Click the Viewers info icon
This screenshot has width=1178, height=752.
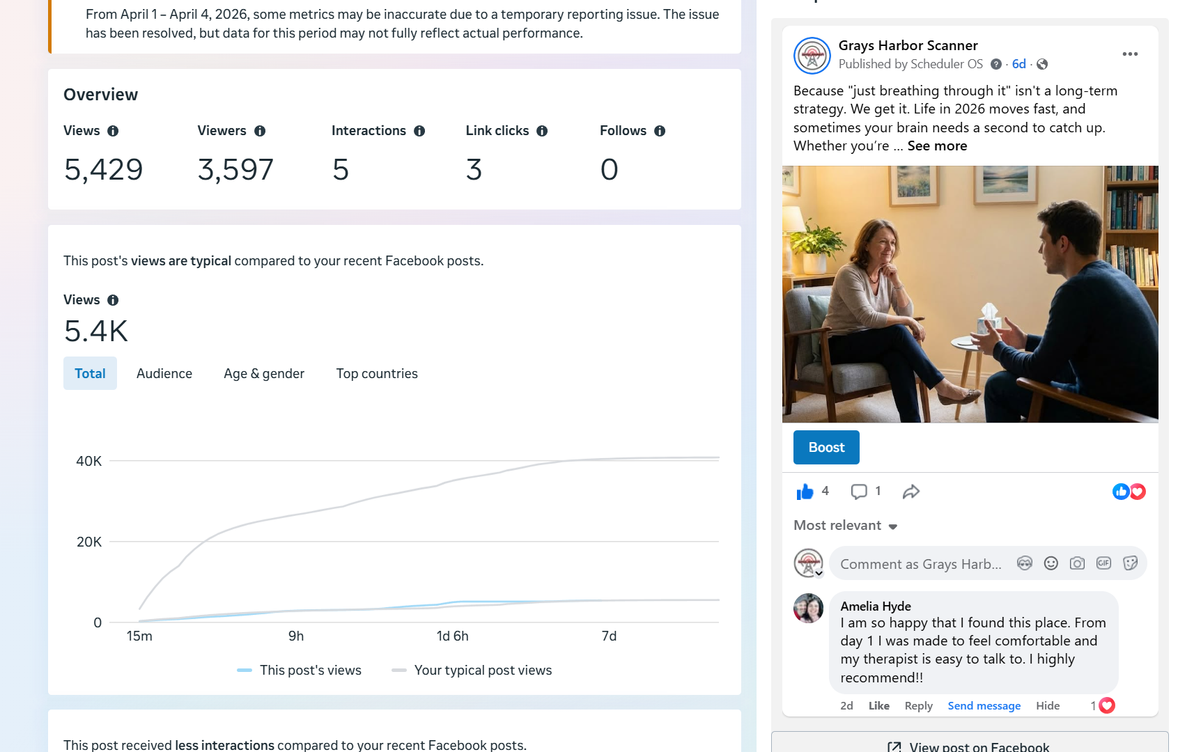[260, 131]
